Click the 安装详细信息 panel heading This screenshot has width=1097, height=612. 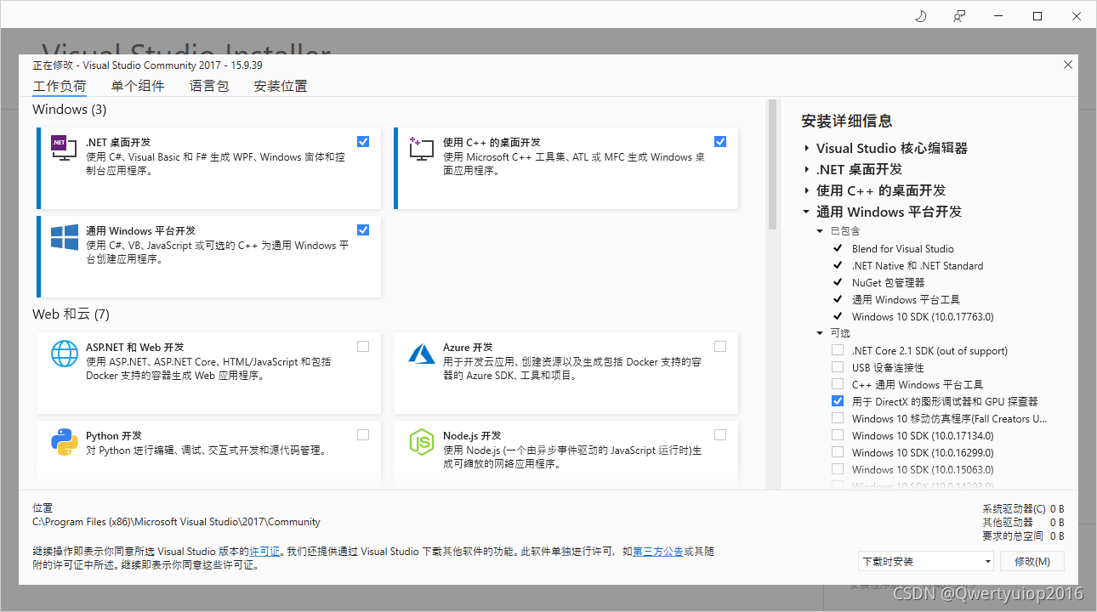pyautogui.click(x=847, y=121)
